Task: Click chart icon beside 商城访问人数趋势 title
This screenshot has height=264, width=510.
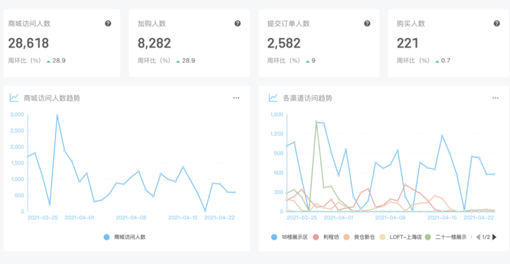Action: pos(14,98)
